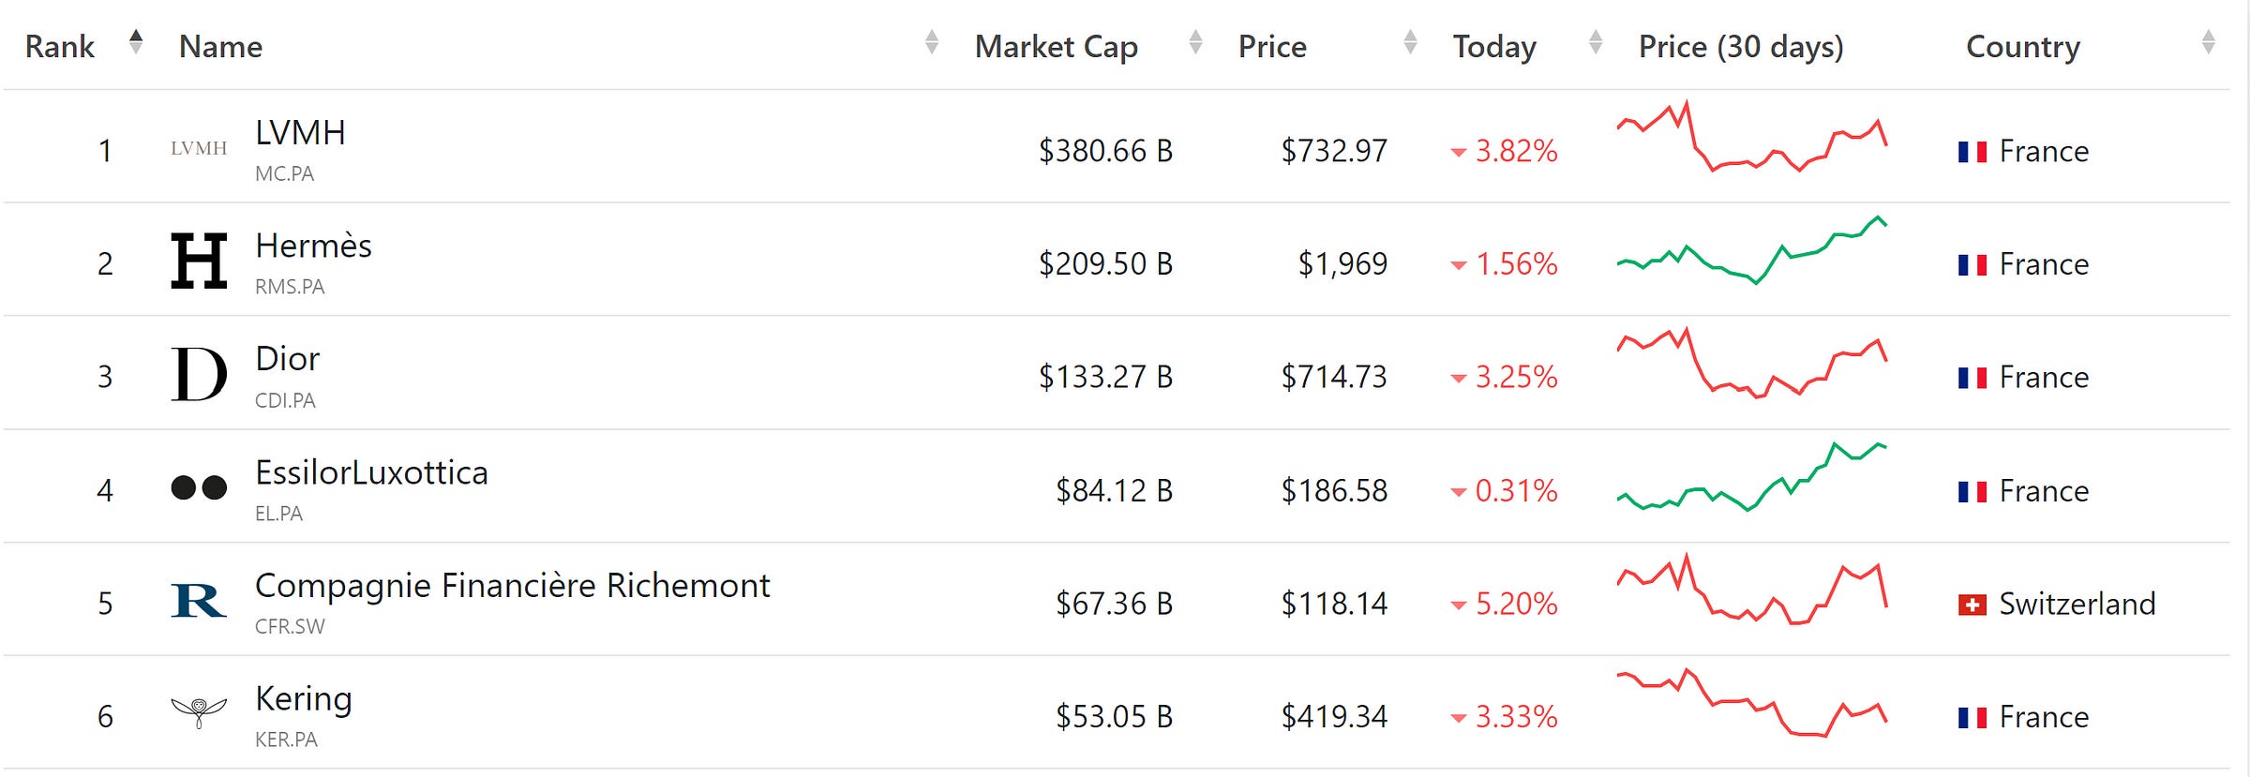Toggle Price column sort arrows
2250x777 pixels.
[1410, 42]
